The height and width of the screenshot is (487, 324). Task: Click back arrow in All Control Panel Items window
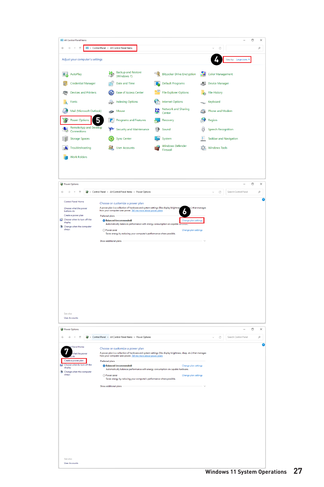(x=63, y=48)
